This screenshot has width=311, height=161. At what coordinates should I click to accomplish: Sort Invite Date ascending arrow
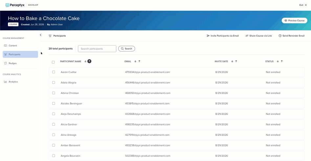(236, 61)
